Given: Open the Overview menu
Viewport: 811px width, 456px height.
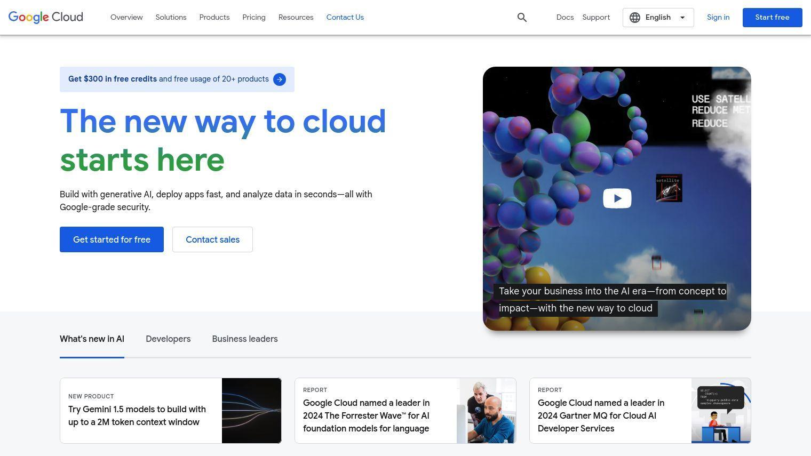Looking at the screenshot, I should [126, 17].
